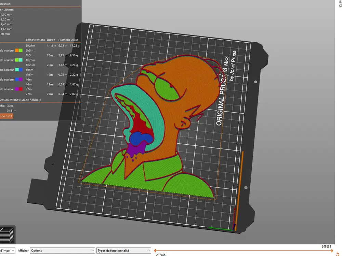The image size is (342, 256).
Task: Select the '5,78 m' filament length
Action: tap(63, 45)
